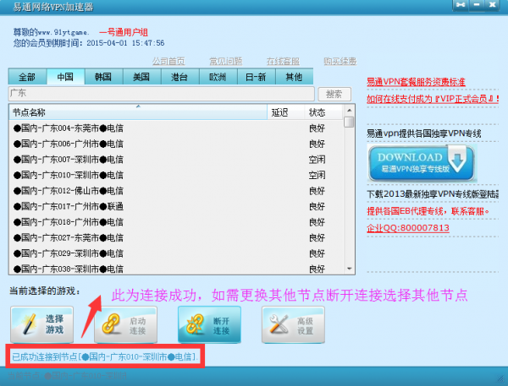
Task: Sort nodes by 延迟 (latency) column
Action: (282, 111)
